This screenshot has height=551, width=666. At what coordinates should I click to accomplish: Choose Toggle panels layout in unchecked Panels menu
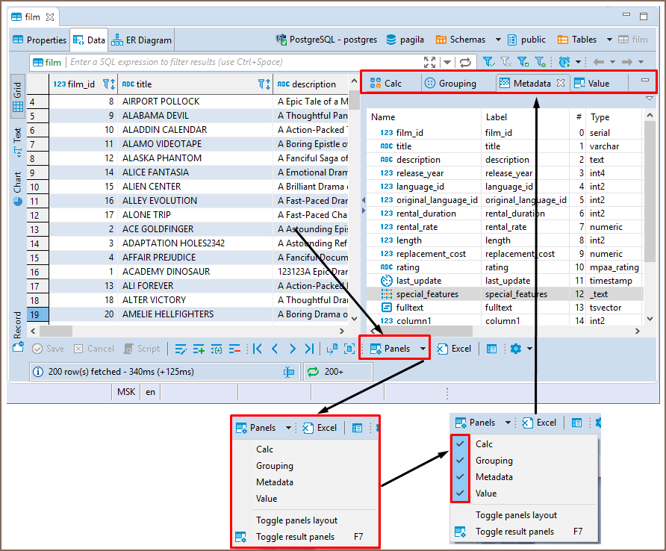(x=296, y=520)
